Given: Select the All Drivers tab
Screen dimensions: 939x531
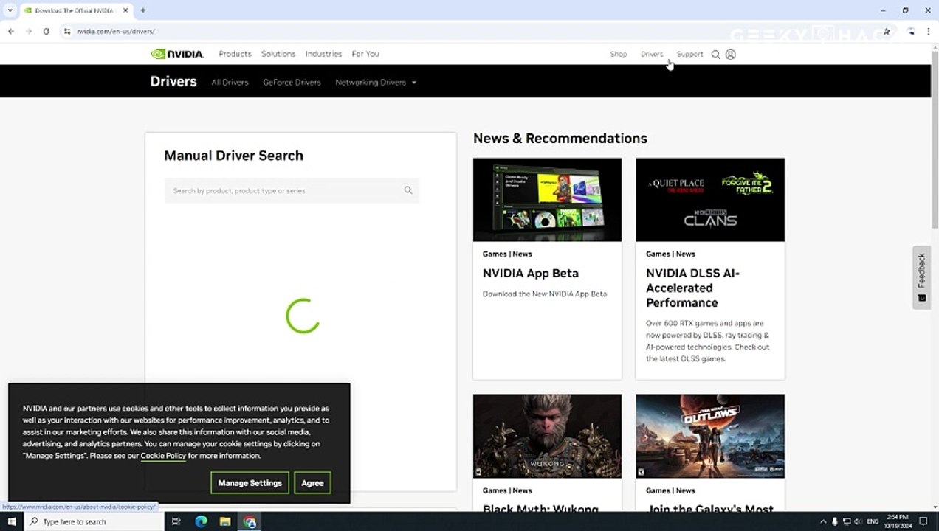Looking at the screenshot, I should click(230, 82).
